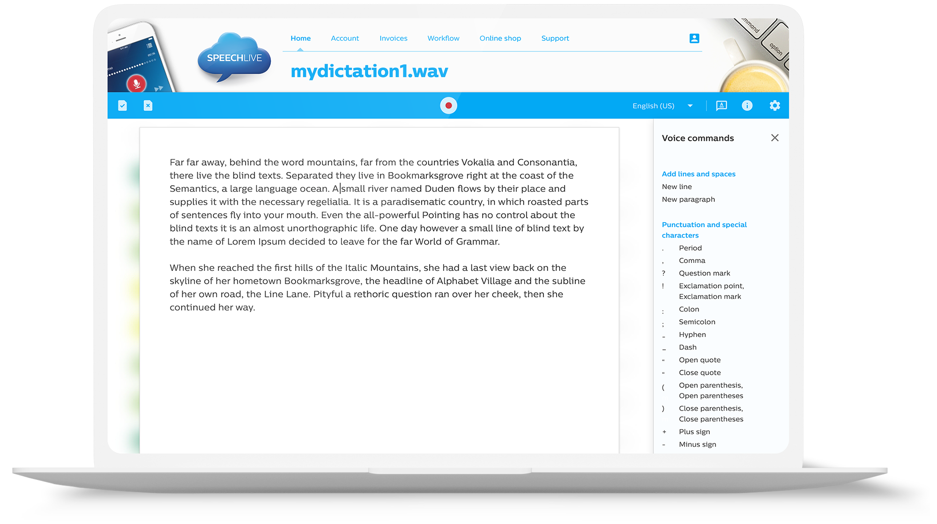This screenshot has height=524, width=937.
Task: Select the New line voice command
Action: (x=677, y=187)
